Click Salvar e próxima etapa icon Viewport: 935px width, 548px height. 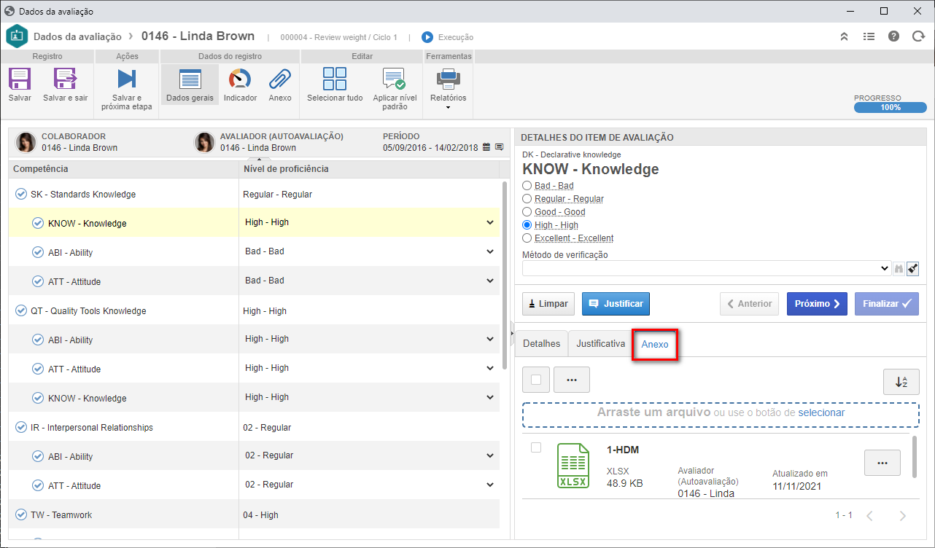pyautogui.click(x=127, y=79)
